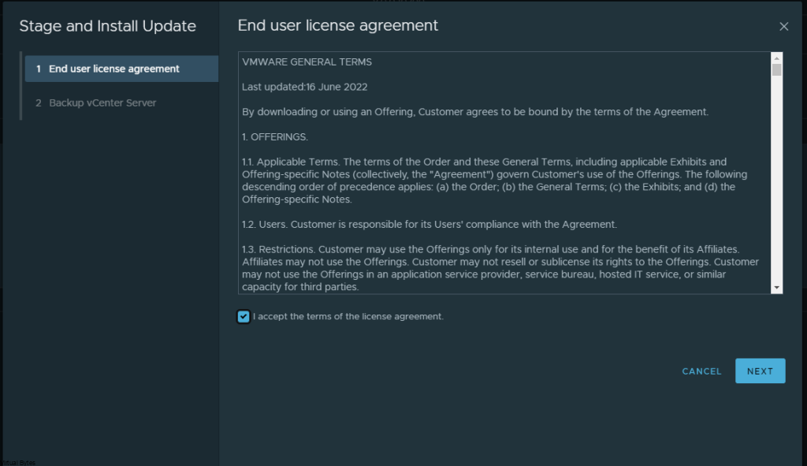This screenshot has width=807, height=466.
Task: Click the 'I accept the terms' label text
Action: coord(348,317)
